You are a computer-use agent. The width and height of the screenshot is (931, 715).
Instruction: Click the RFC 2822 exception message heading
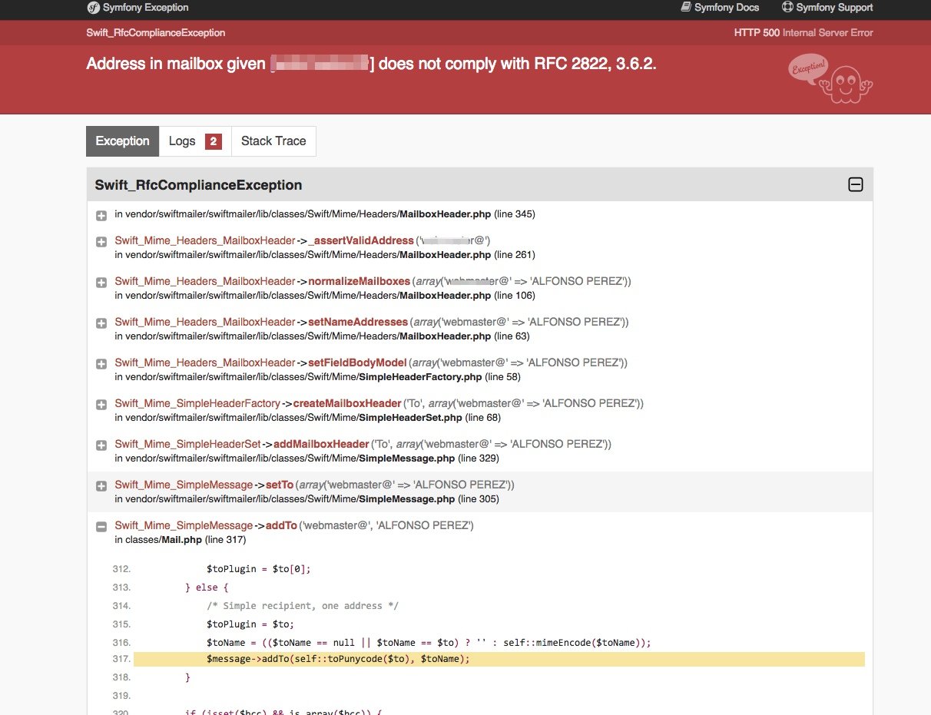371,64
